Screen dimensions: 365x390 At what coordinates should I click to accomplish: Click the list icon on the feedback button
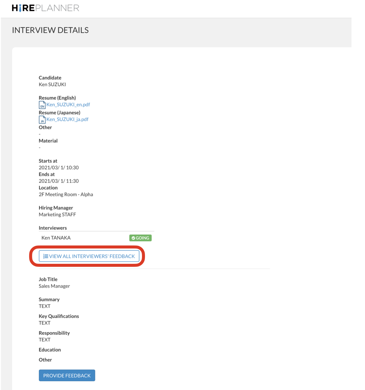tap(46, 256)
